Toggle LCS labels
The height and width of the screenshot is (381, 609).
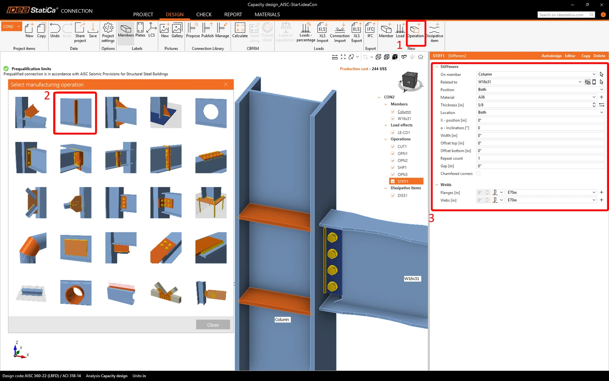click(x=151, y=30)
